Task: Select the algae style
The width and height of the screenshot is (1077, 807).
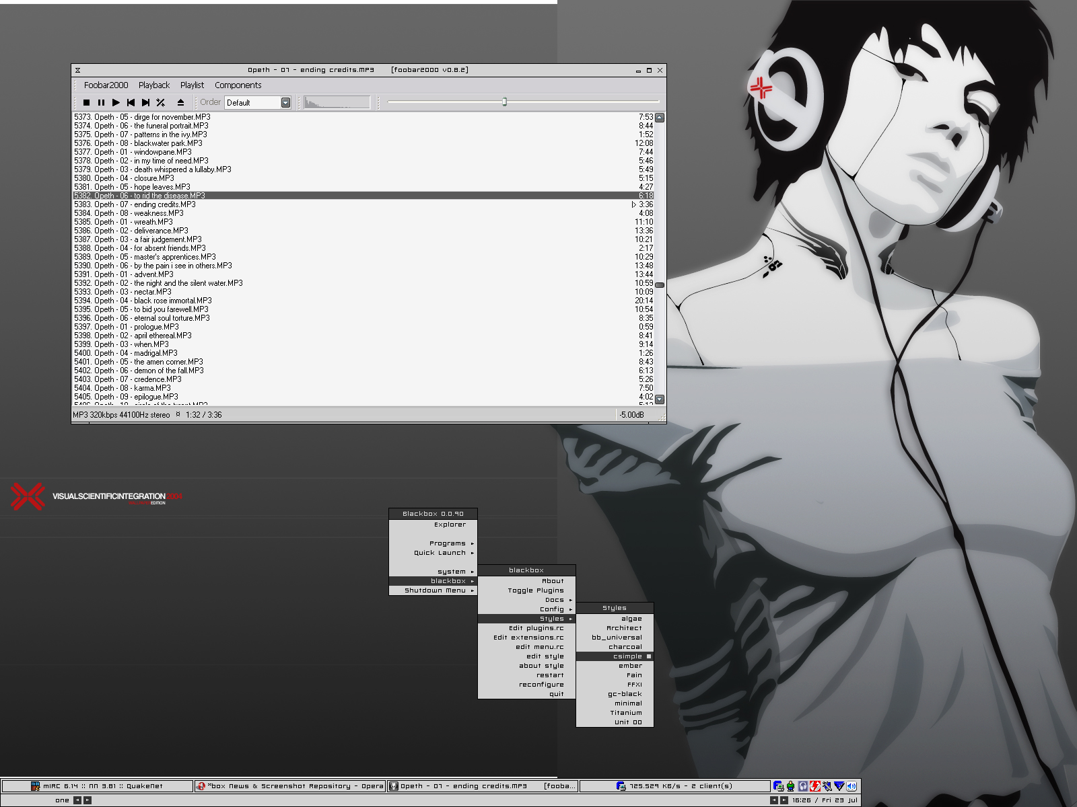Action: pyautogui.click(x=615, y=619)
